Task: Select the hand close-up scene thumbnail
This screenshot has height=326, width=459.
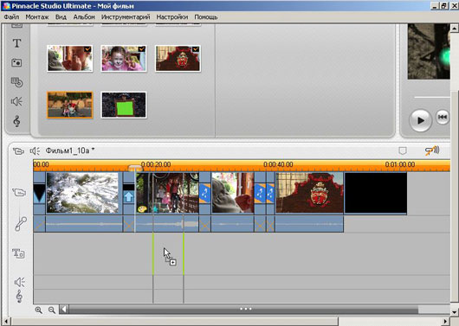Action: point(69,58)
